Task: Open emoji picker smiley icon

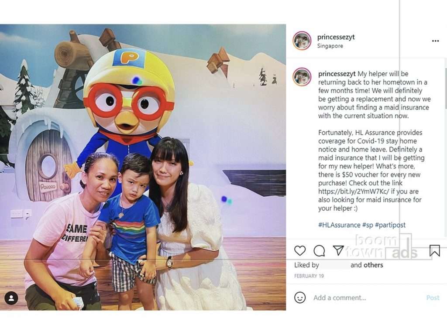Action: [299, 297]
